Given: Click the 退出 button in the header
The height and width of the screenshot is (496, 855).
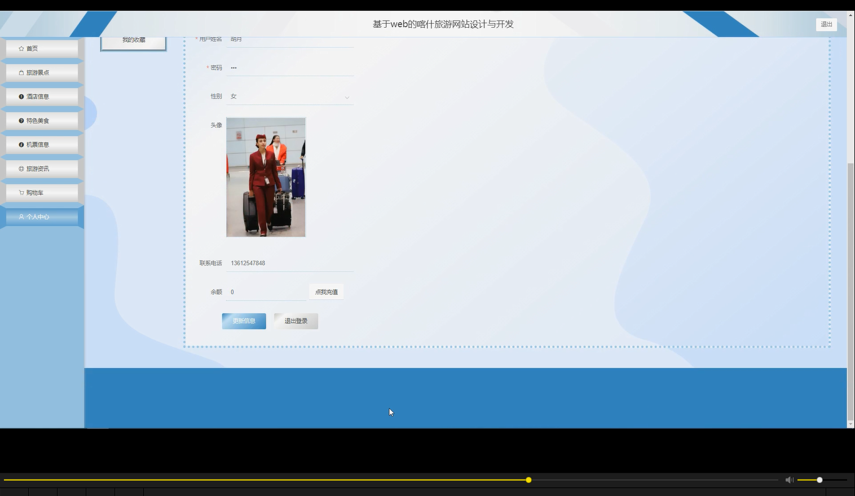Looking at the screenshot, I should tap(826, 24).
